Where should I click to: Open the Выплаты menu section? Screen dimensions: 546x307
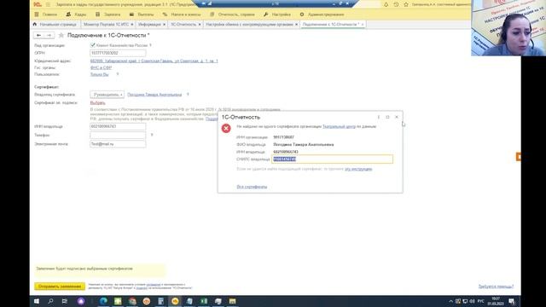[142, 14]
